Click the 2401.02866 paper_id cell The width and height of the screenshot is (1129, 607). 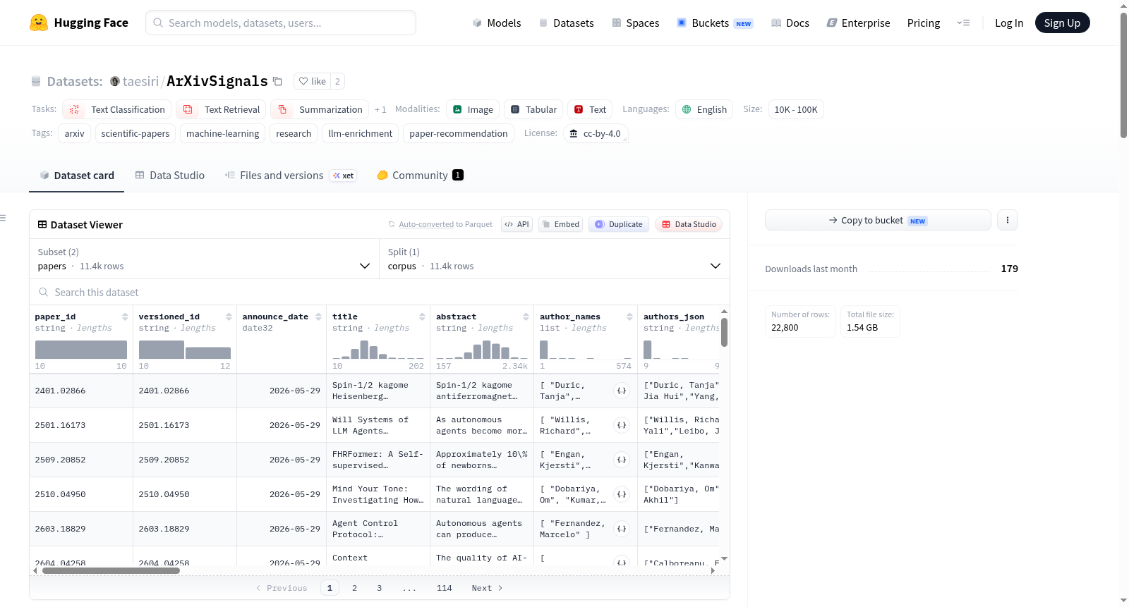81,391
